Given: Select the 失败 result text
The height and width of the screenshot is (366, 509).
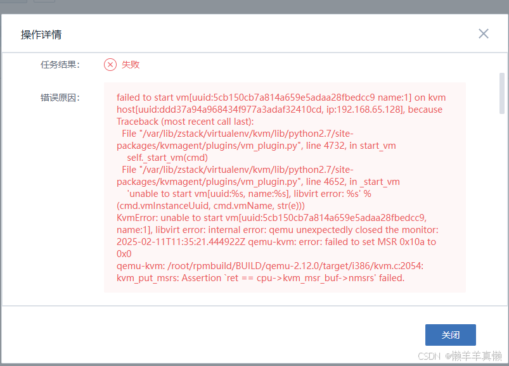Looking at the screenshot, I should [131, 65].
